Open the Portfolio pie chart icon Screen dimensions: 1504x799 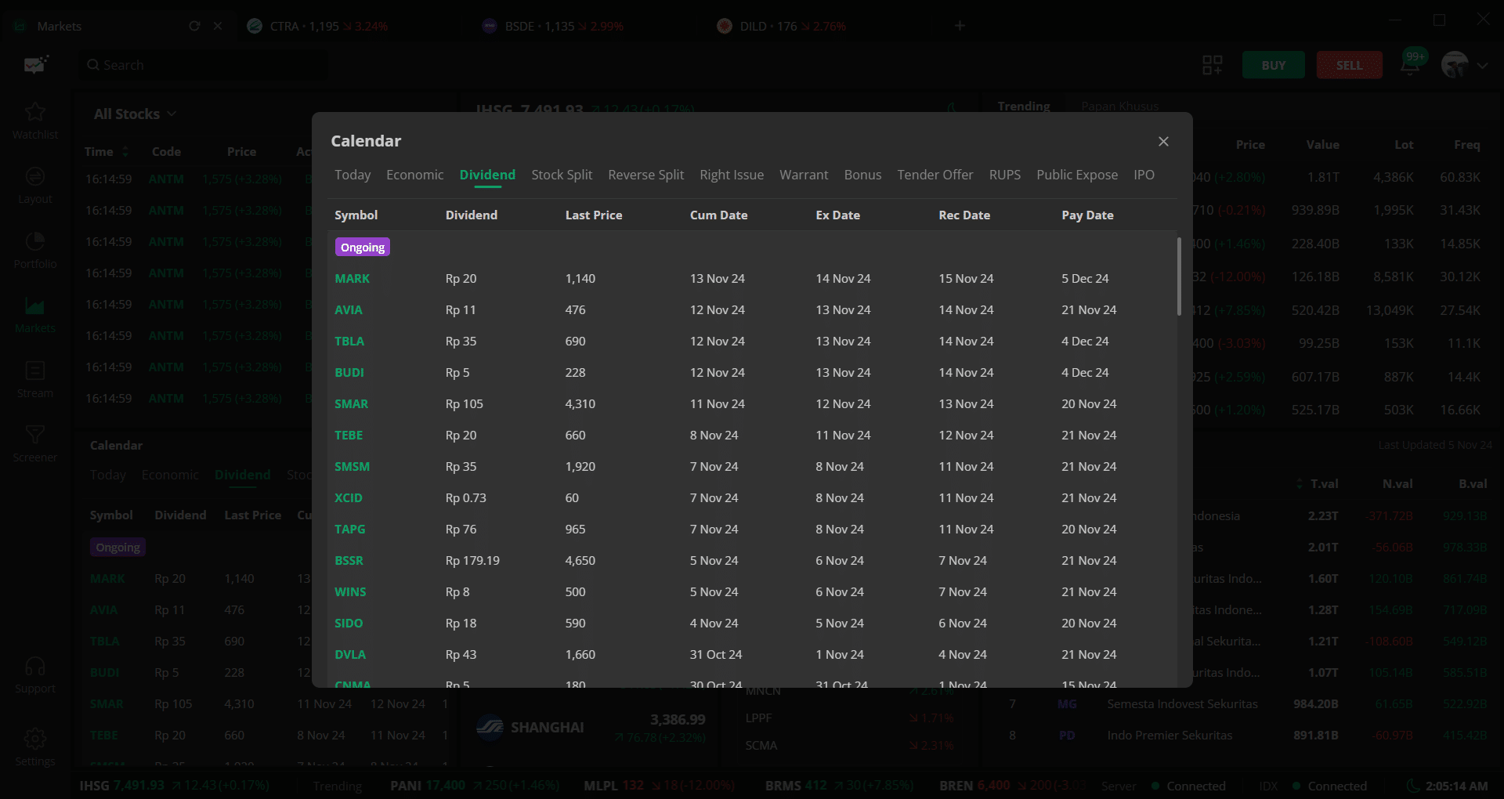coord(35,242)
